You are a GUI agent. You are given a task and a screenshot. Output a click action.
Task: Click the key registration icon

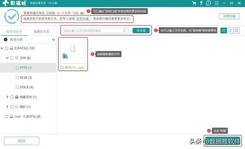click(x=201, y=3)
